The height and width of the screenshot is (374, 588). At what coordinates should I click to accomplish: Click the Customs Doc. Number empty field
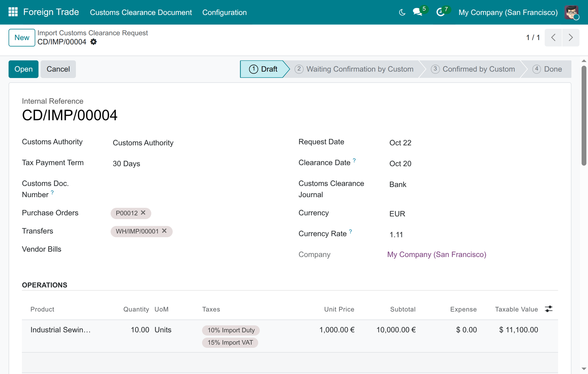196,185
